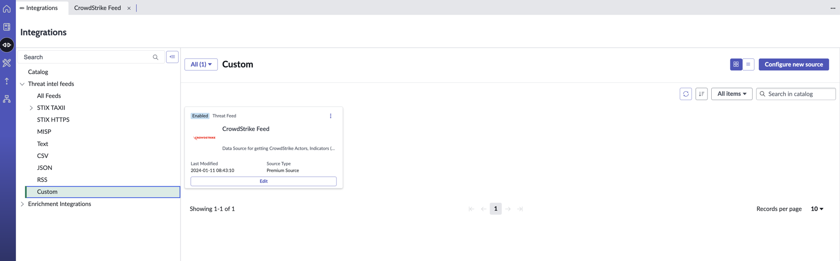Go to the next page

508,209
